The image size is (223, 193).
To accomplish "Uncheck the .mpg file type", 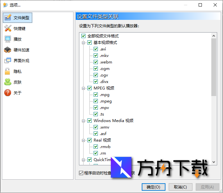I will coord(96,95).
